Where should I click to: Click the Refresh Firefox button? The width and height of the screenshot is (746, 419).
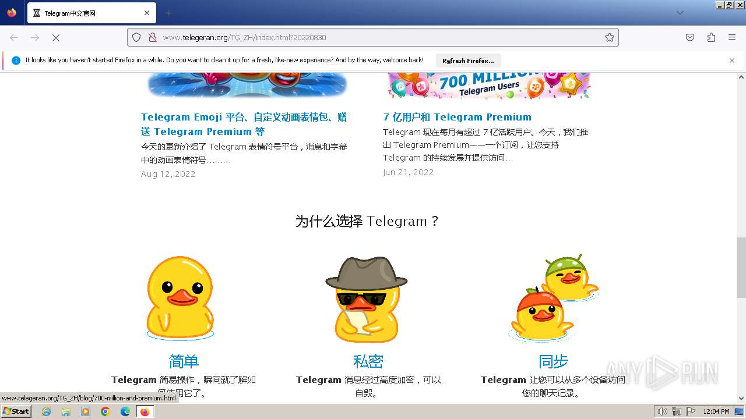[x=468, y=61]
